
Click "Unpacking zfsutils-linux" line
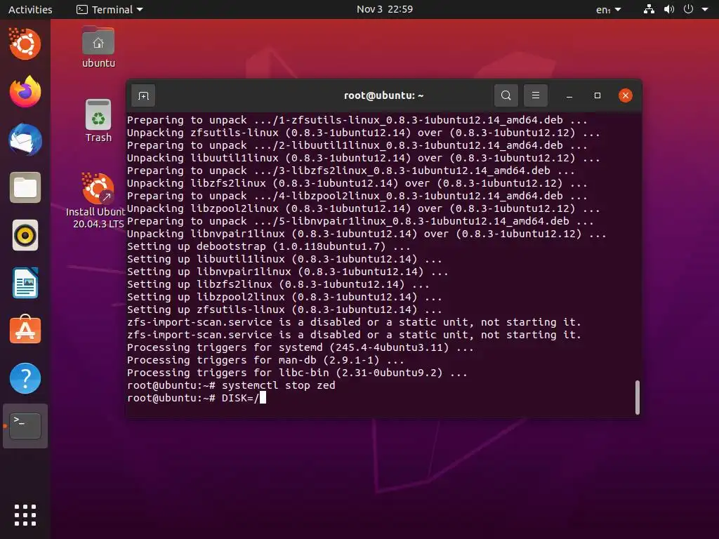pos(363,133)
